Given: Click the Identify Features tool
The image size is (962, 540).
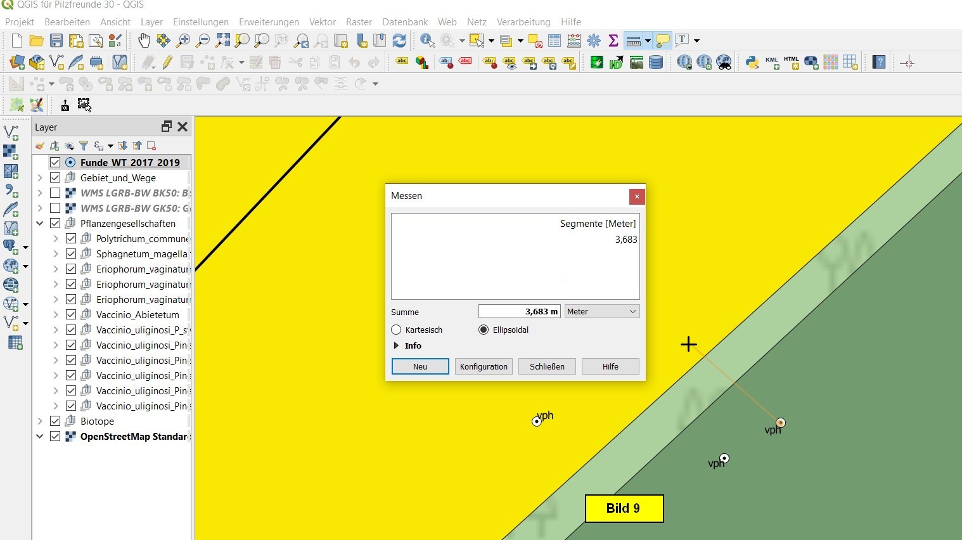Looking at the screenshot, I should point(427,41).
